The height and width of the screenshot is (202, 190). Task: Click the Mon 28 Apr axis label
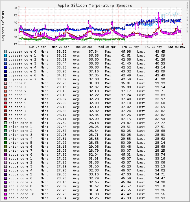tap(60, 47)
